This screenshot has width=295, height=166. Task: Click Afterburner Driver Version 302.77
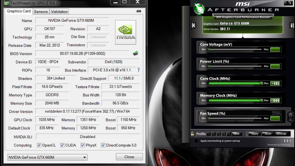(225, 29)
